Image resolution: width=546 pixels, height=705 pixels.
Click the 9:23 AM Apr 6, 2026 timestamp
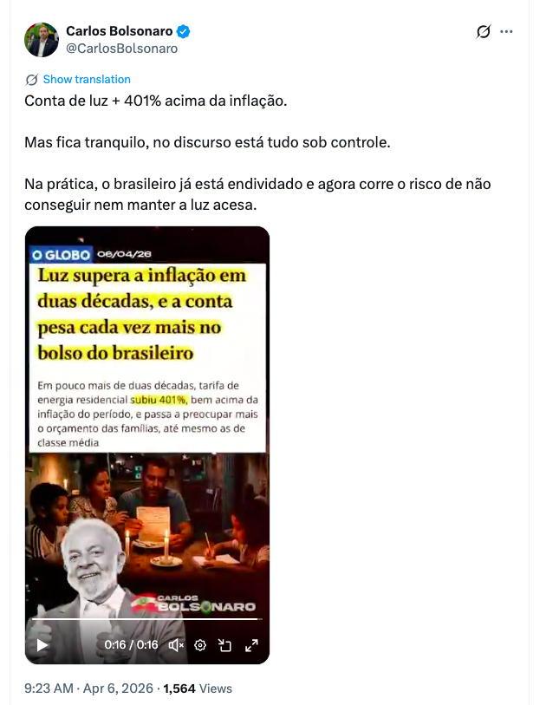88,689
